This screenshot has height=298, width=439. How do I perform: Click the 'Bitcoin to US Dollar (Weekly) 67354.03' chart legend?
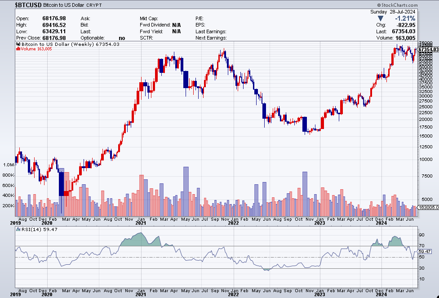point(70,44)
